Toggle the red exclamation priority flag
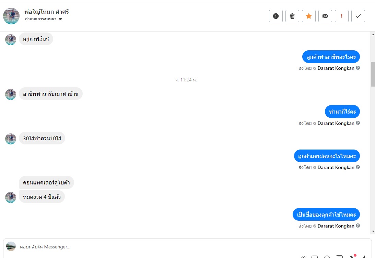The width and height of the screenshot is (375, 258). tap(342, 16)
